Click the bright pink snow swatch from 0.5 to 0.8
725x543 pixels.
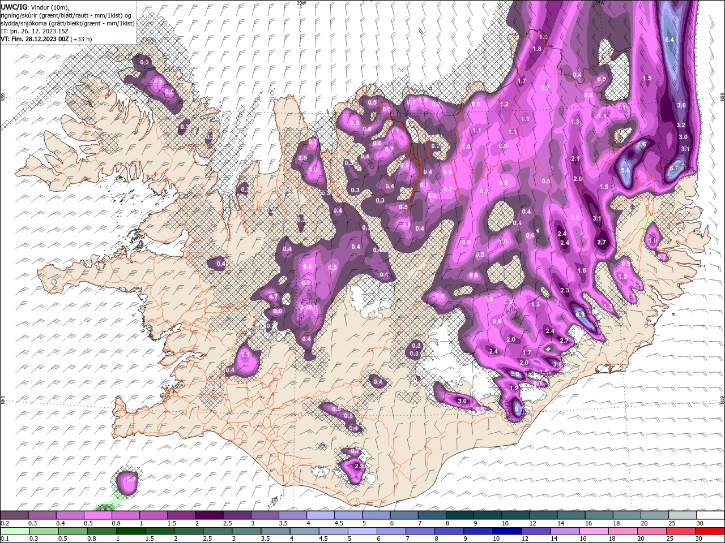[98, 515]
